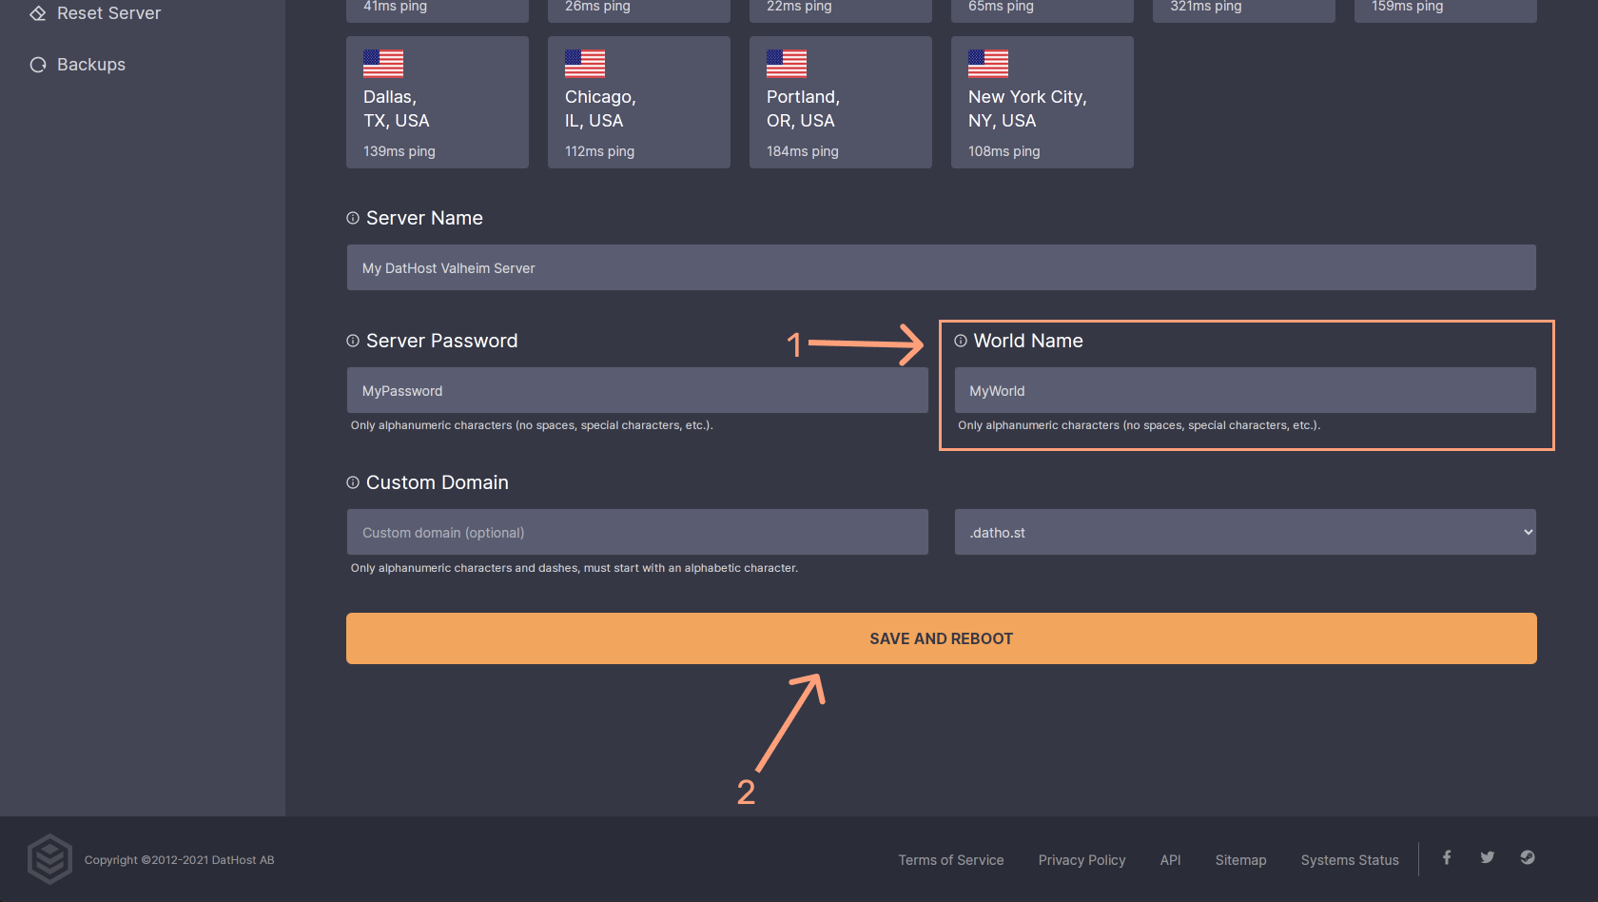Focus the World Name input field
Viewport: 1598px width, 902px height.
click(x=1245, y=391)
